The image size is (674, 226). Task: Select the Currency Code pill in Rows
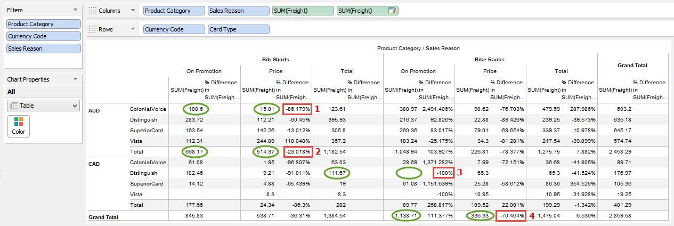(174, 29)
